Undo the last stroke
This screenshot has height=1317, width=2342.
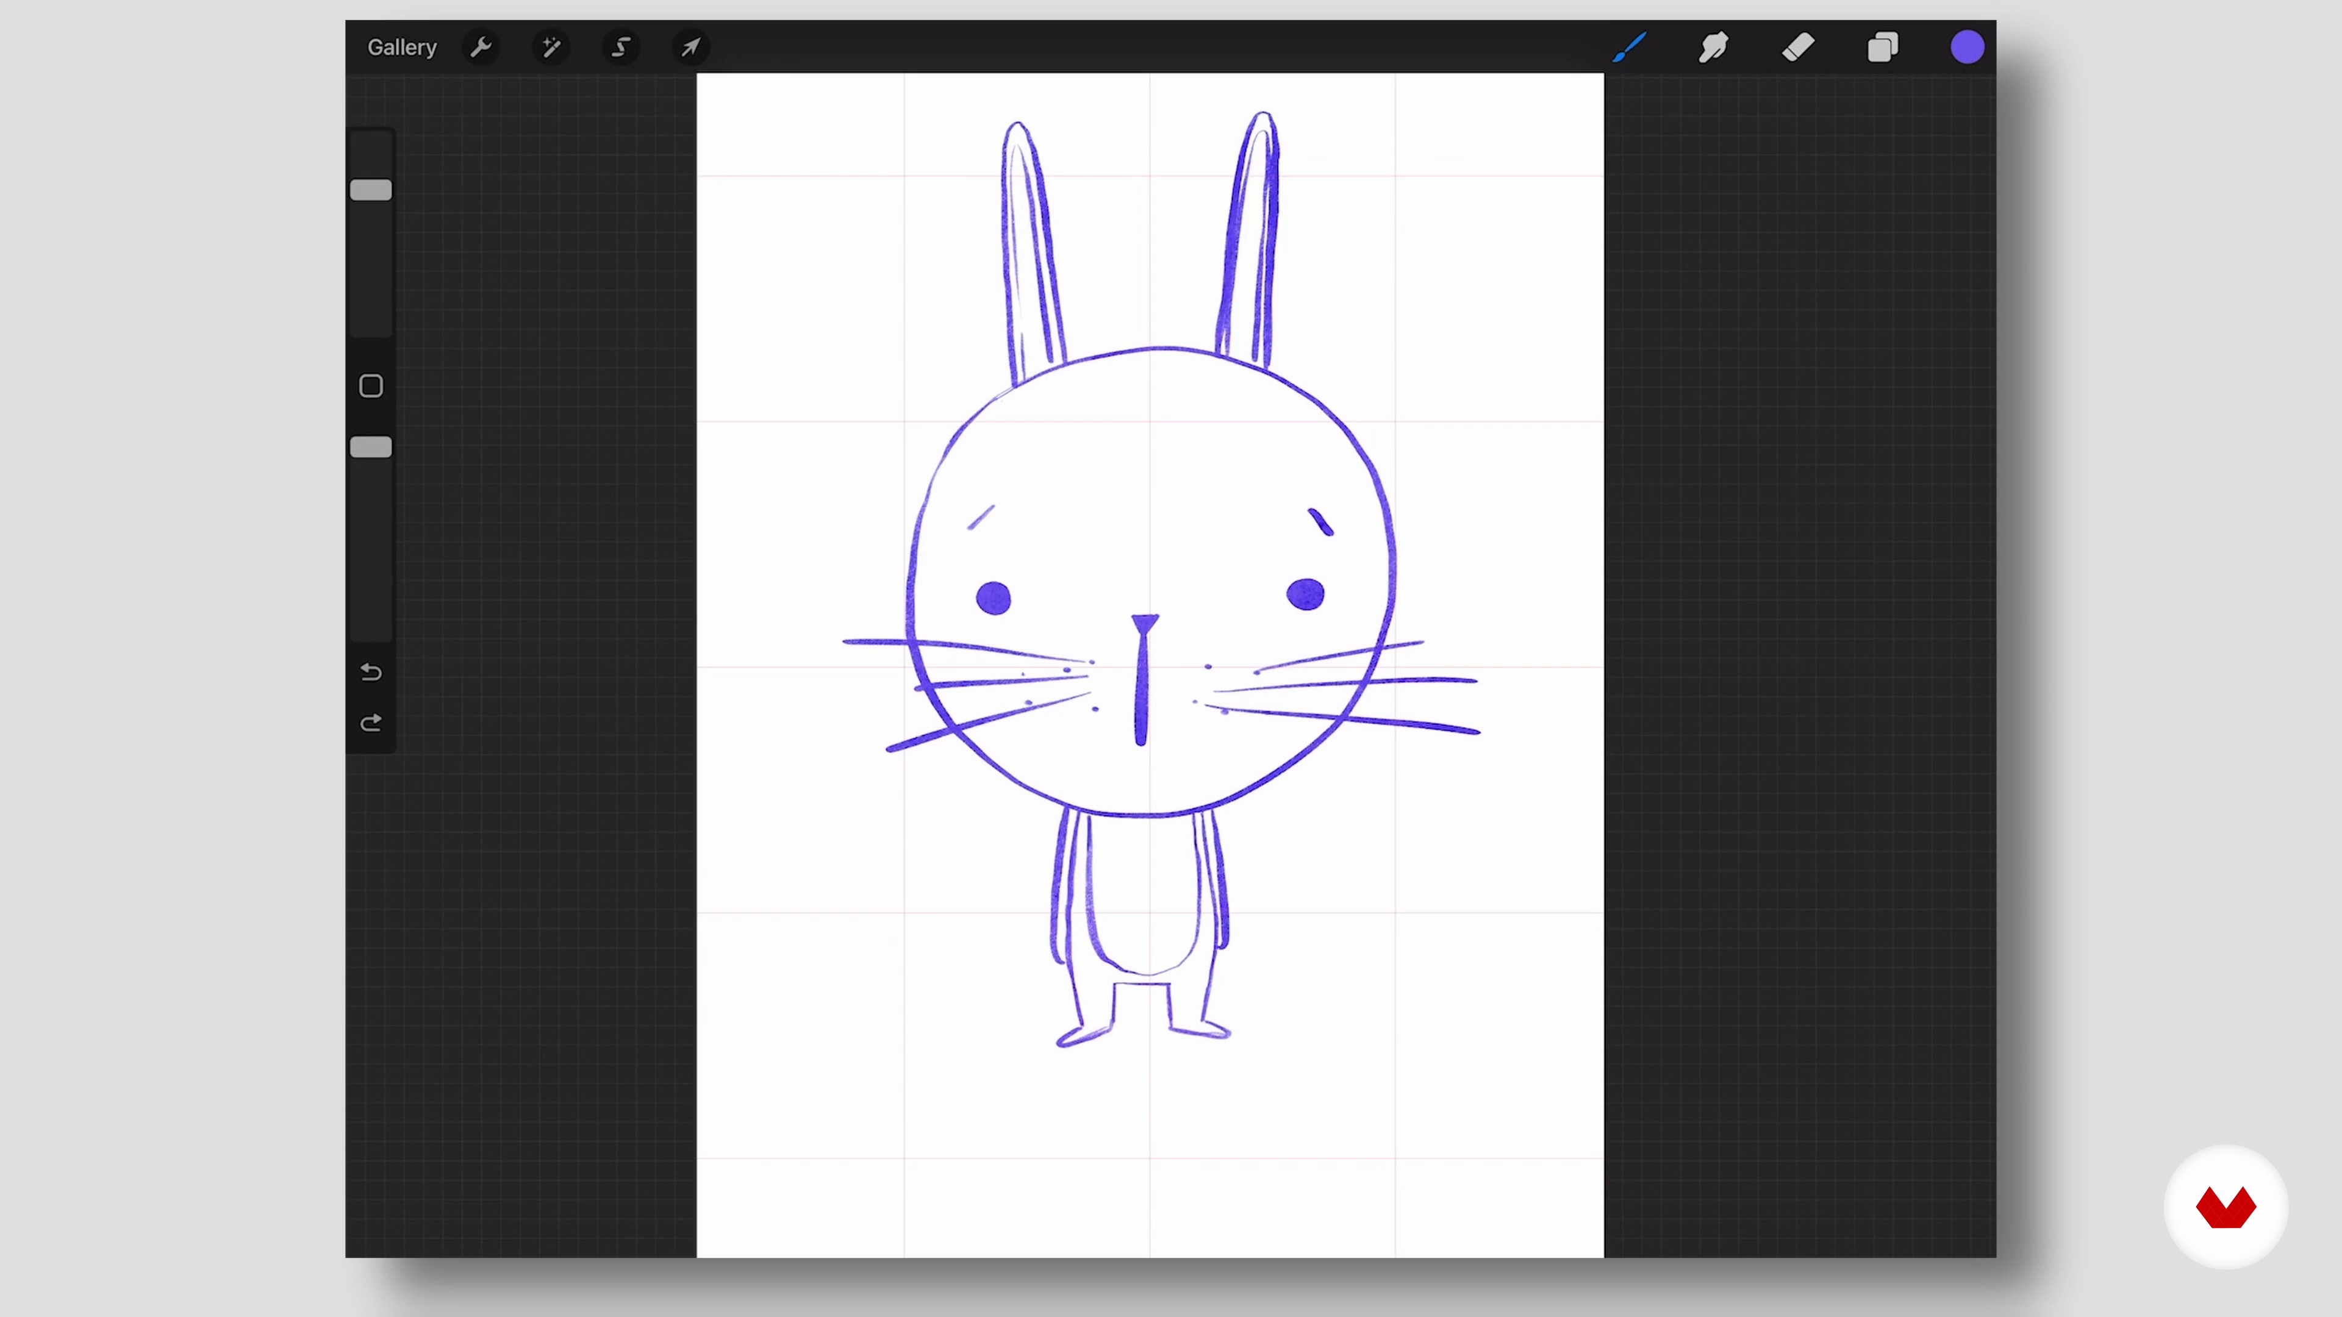[371, 673]
